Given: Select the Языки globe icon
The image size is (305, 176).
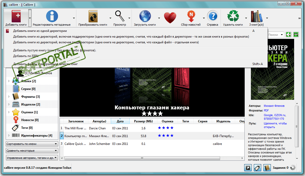Looking at the screenshot, I should point(16,81).
